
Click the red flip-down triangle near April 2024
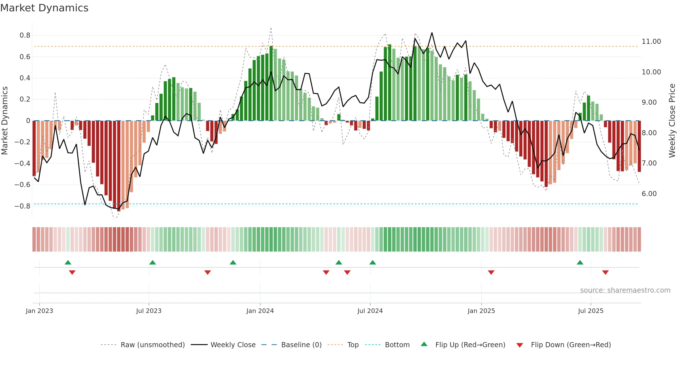click(326, 272)
